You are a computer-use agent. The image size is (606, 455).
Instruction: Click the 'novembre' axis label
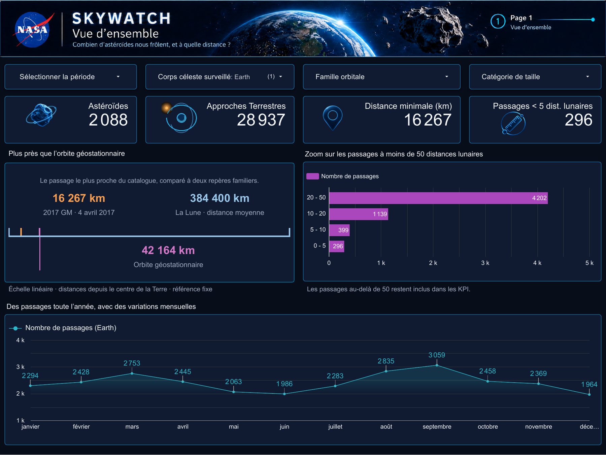tap(539, 427)
